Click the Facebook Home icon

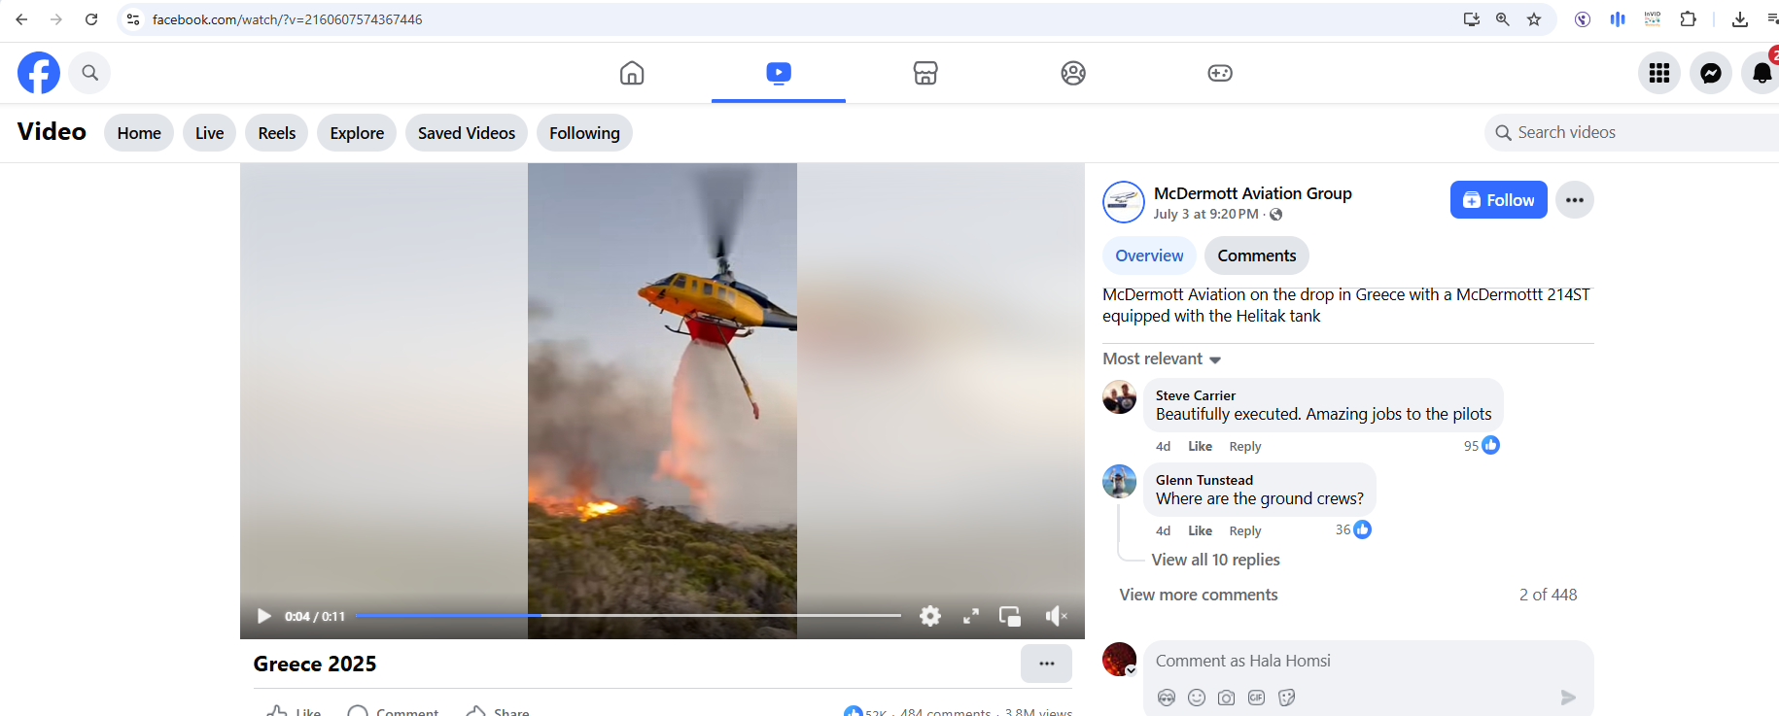coord(632,73)
